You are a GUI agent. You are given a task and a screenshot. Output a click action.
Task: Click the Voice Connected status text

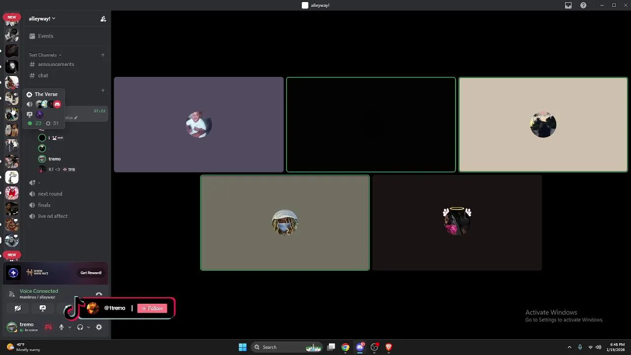39,291
